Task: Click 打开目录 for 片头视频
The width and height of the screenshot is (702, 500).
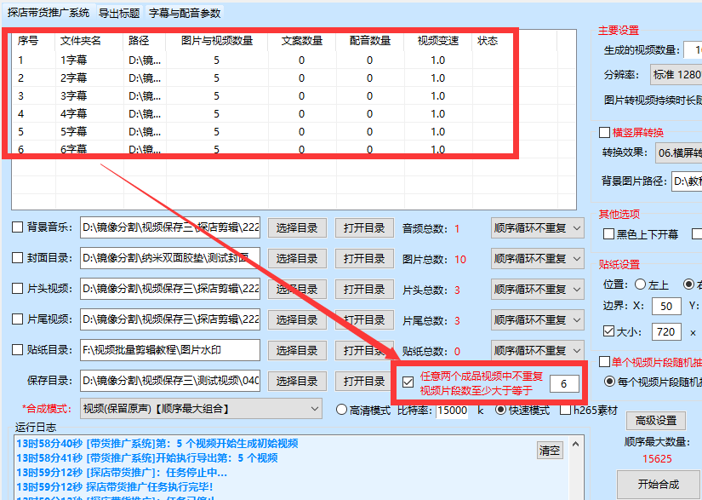Action: click(x=364, y=290)
